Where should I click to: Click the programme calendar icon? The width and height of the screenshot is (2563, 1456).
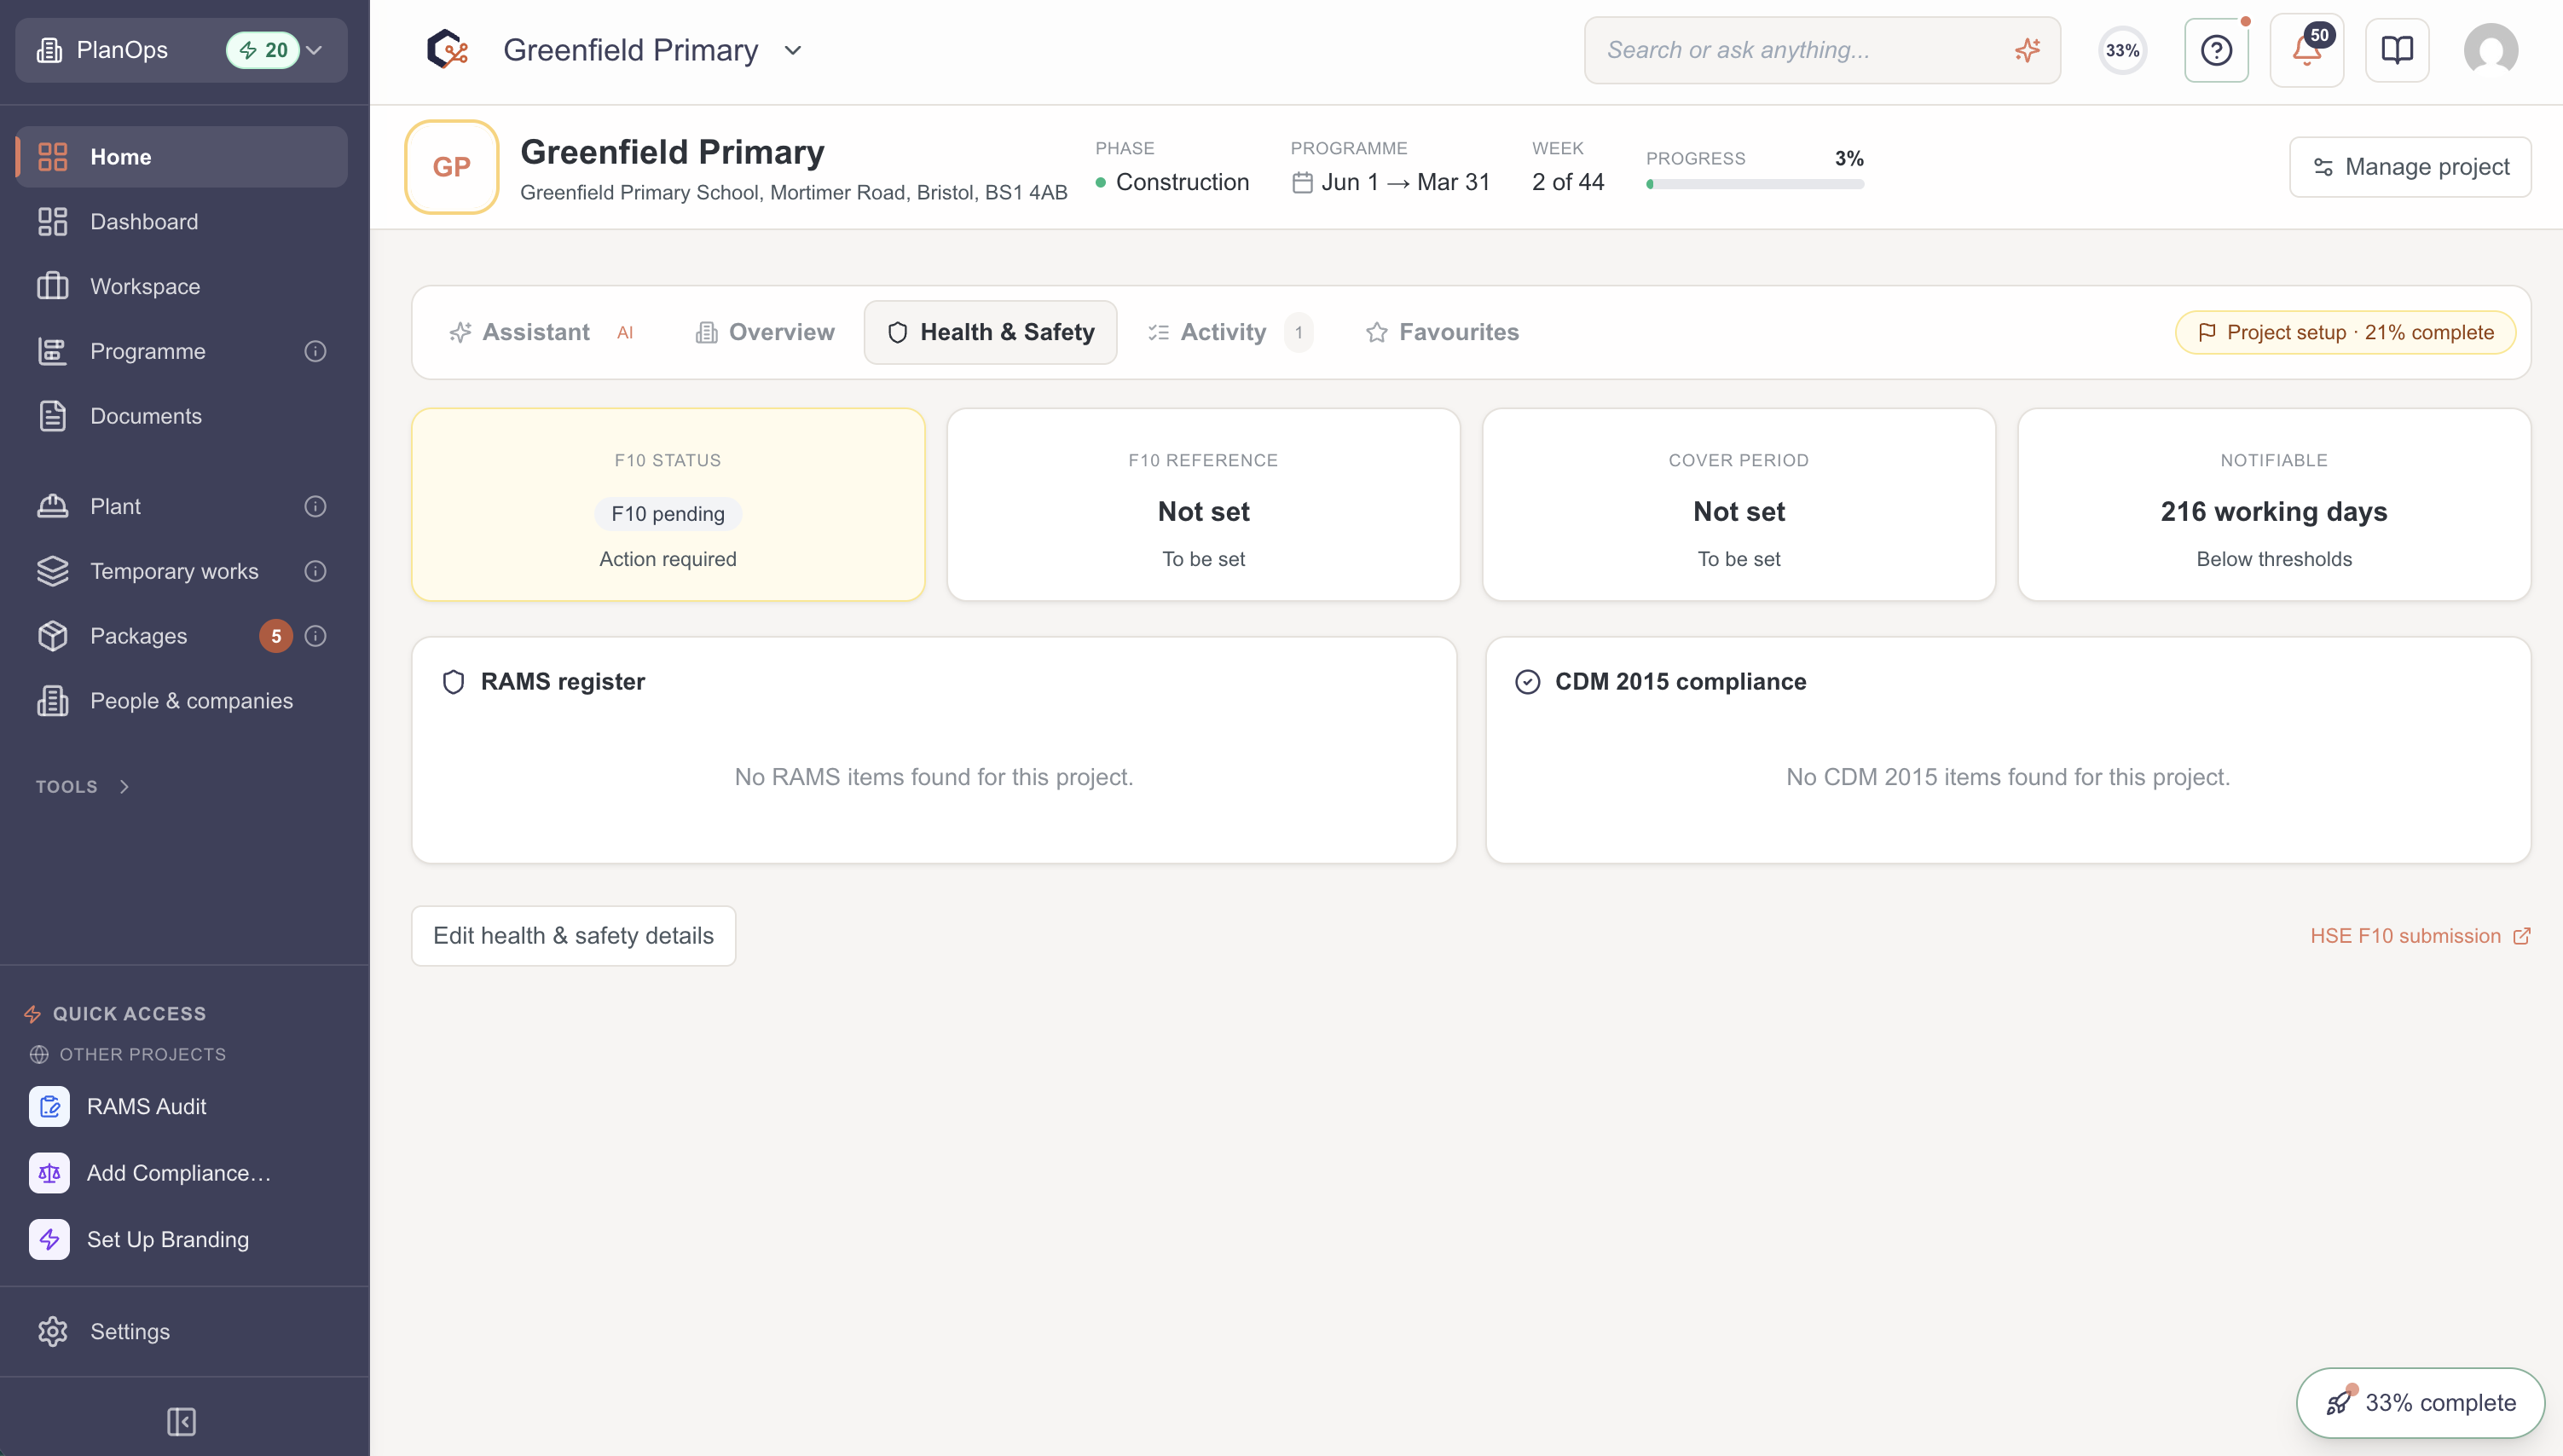(x=1302, y=182)
